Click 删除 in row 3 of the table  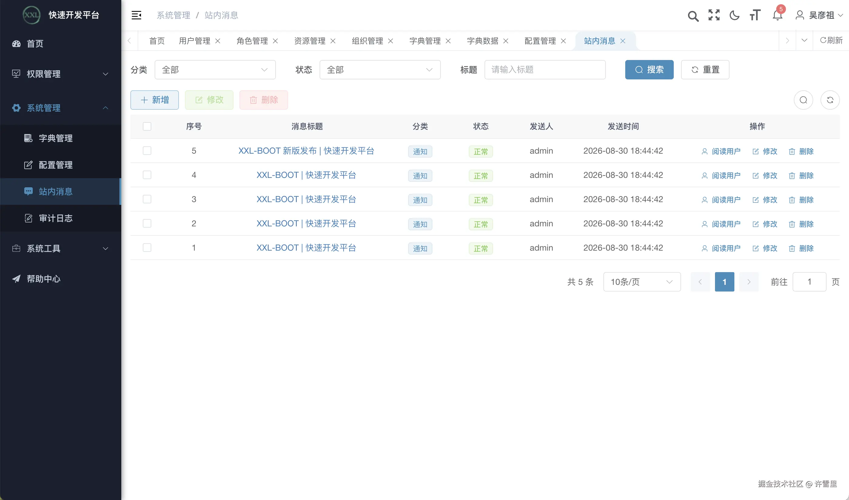[x=801, y=200]
